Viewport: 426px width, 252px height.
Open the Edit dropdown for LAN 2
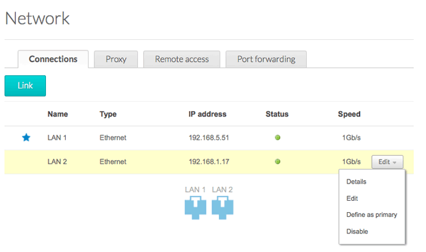387,162
